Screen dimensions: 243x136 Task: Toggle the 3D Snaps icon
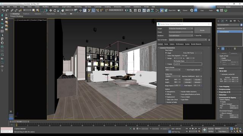pyautogui.click(x=89, y=10)
